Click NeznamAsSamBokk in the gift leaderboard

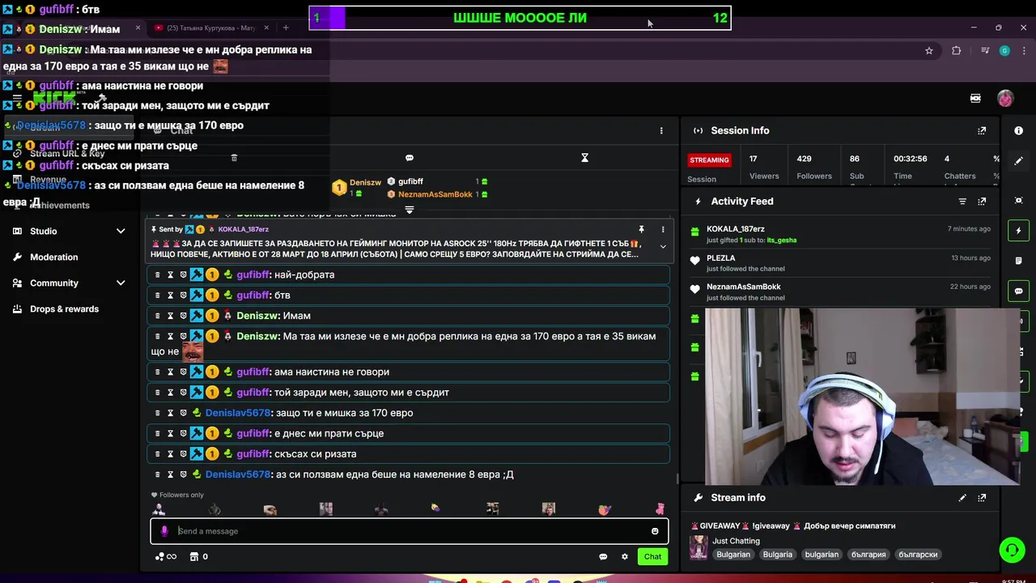click(x=435, y=194)
